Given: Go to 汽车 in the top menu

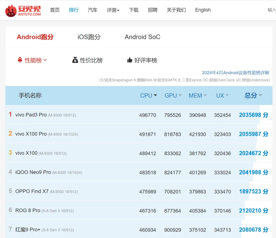Looking at the screenshot, I should 93,10.
